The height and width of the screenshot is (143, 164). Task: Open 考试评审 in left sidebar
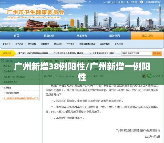(x=7, y=66)
